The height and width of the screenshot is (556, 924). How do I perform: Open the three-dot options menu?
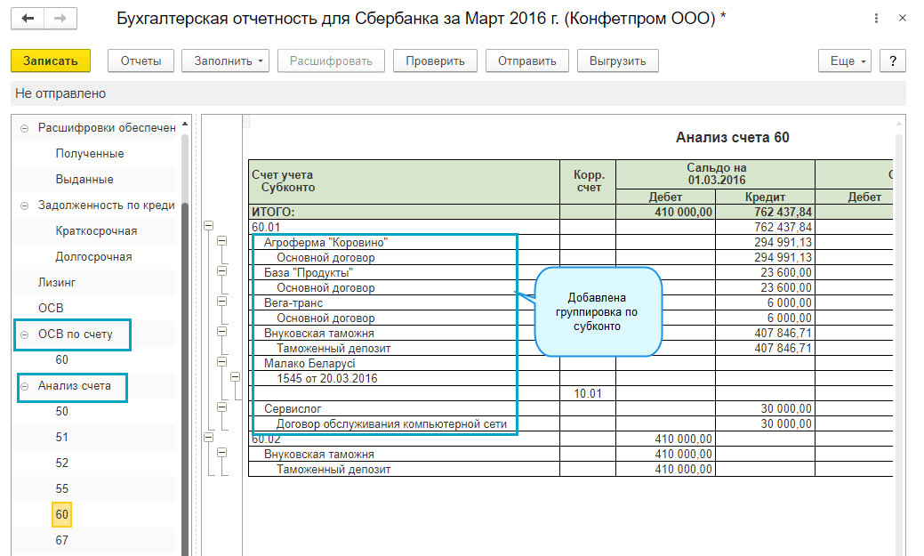(x=876, y=19)
